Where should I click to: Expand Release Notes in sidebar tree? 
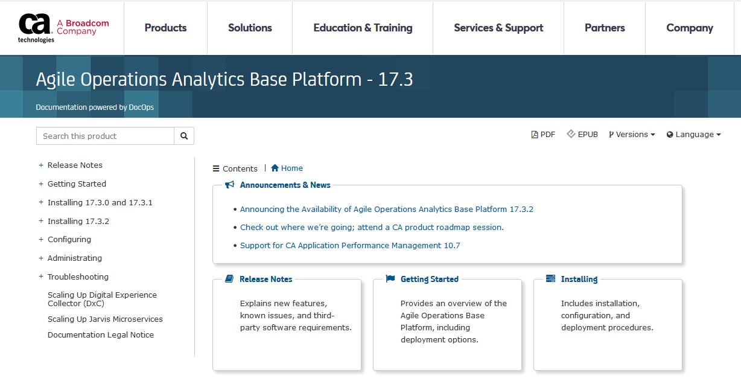pos(41,165)
